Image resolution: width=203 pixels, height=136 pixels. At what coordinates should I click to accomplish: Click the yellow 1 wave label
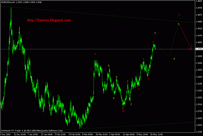tap(128, 82)
